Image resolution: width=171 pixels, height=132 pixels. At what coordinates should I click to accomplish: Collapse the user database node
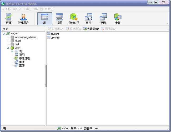(x=8, y=48)
